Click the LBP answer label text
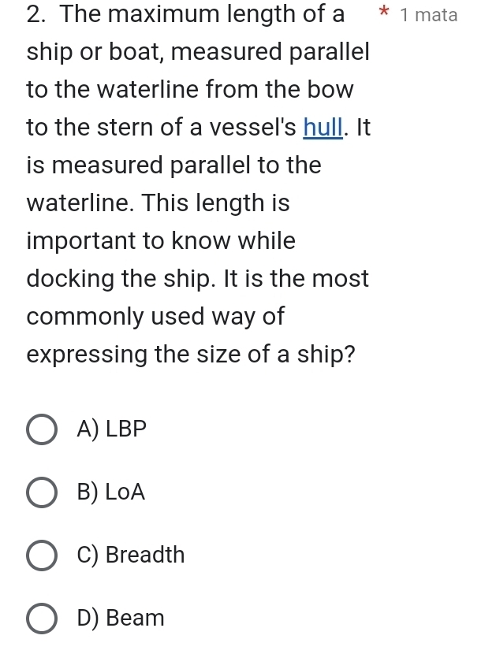This screenshot has height=654, width=496. [113, 429]
